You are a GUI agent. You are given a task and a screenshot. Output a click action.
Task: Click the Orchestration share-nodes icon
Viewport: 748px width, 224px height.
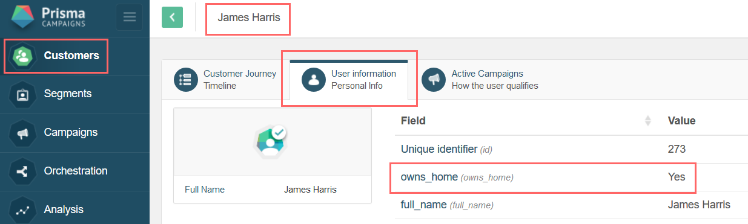click(x=23, y=171)
